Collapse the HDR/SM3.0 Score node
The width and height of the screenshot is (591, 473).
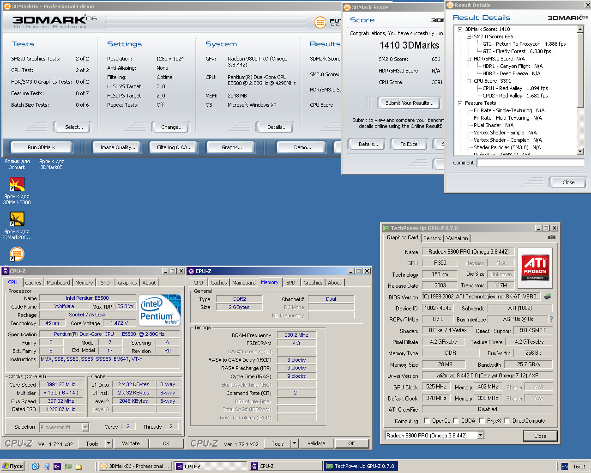coord(469,59)
